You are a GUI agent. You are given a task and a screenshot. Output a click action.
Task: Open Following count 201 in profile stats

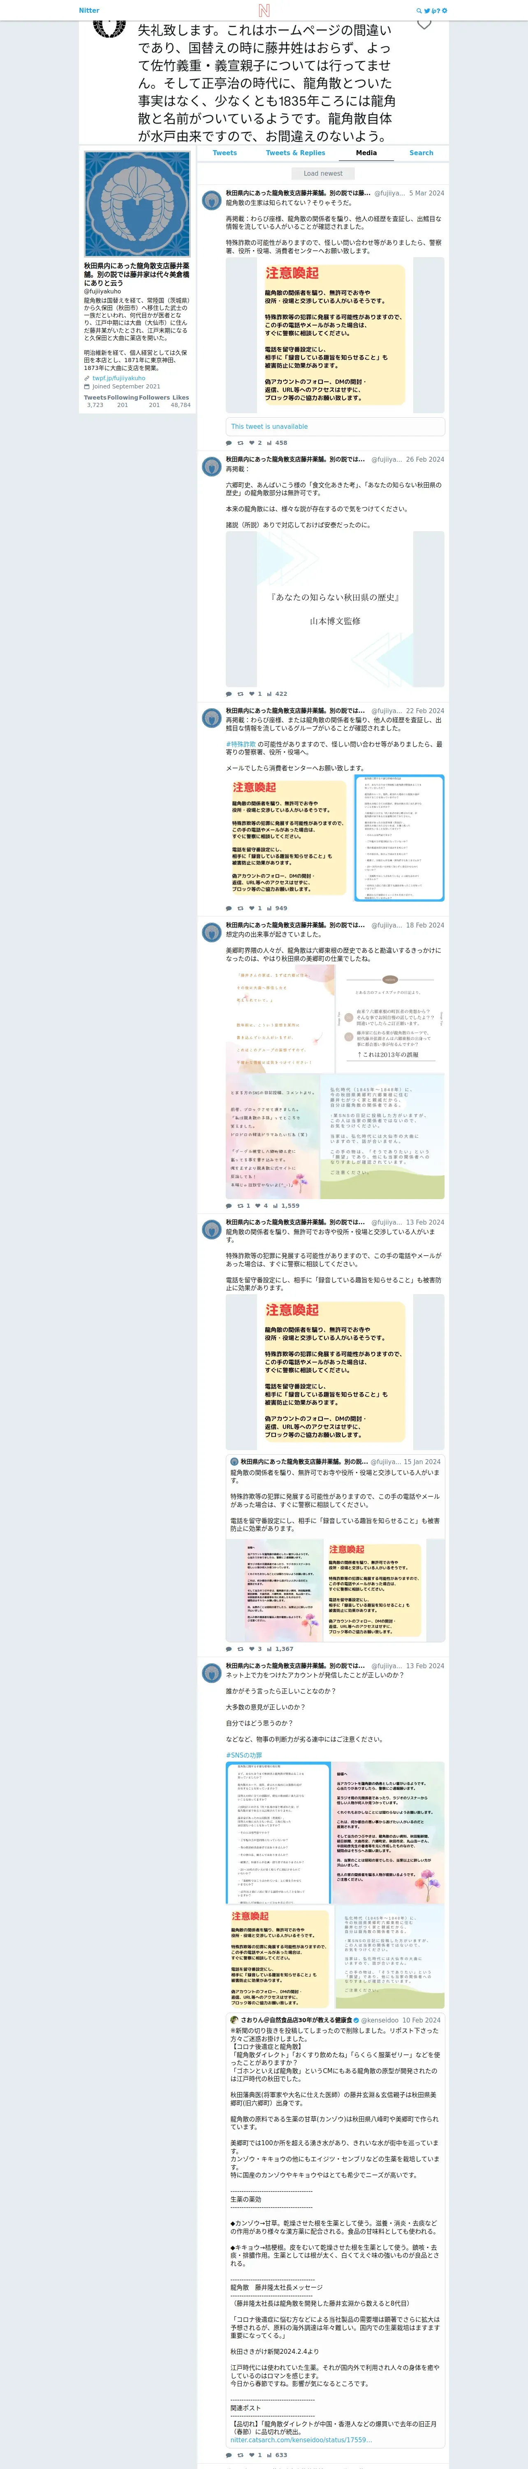point(122,405)
